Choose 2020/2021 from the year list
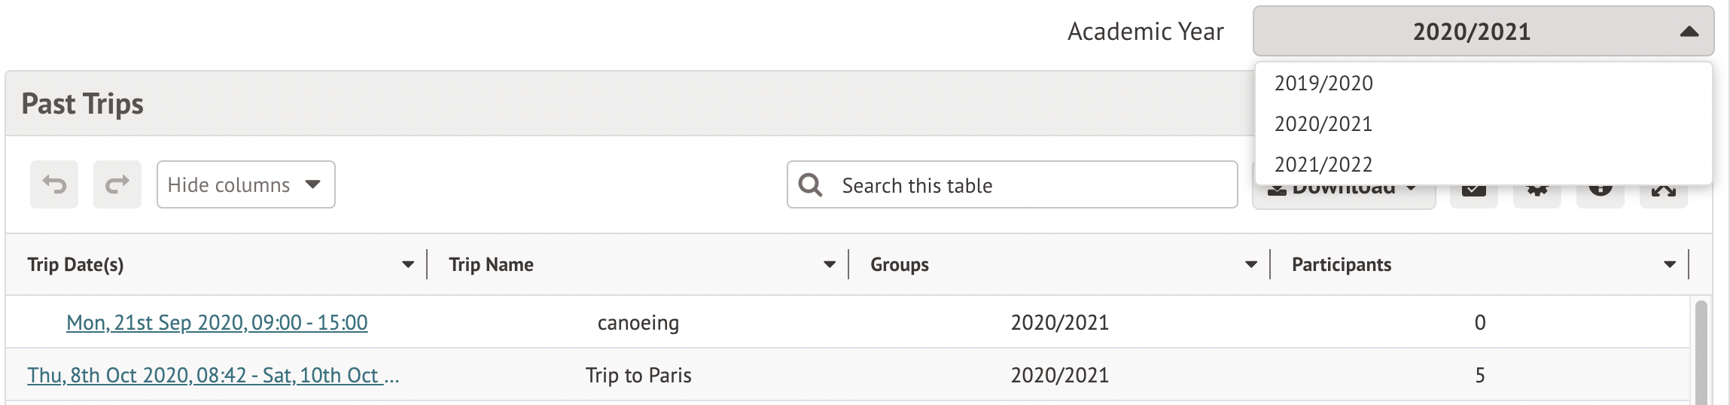The height and width of the screenshot is (405, 1730). click(1323, 123)
